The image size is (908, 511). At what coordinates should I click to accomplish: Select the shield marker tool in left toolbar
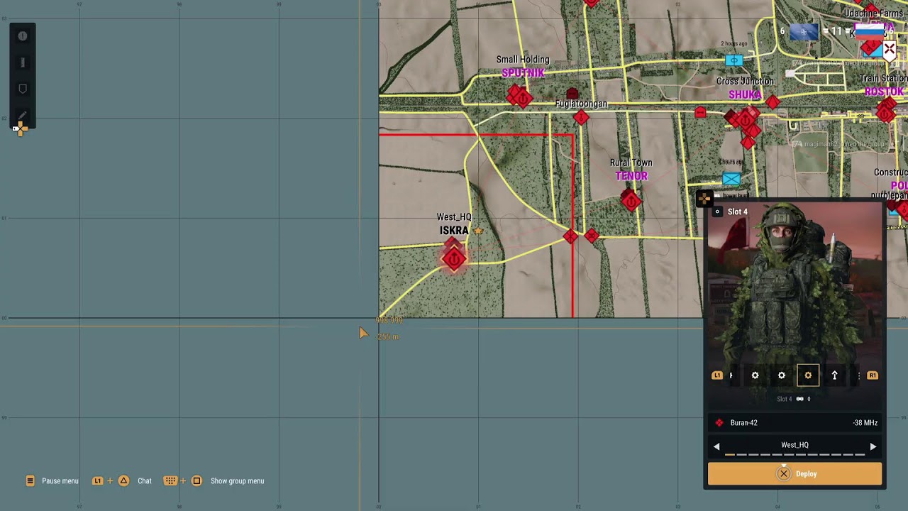coord(23,89)
